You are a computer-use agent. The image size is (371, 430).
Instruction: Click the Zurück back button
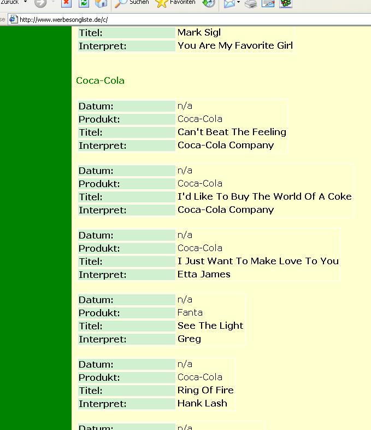pyautogui.click(x=10, y=2)
